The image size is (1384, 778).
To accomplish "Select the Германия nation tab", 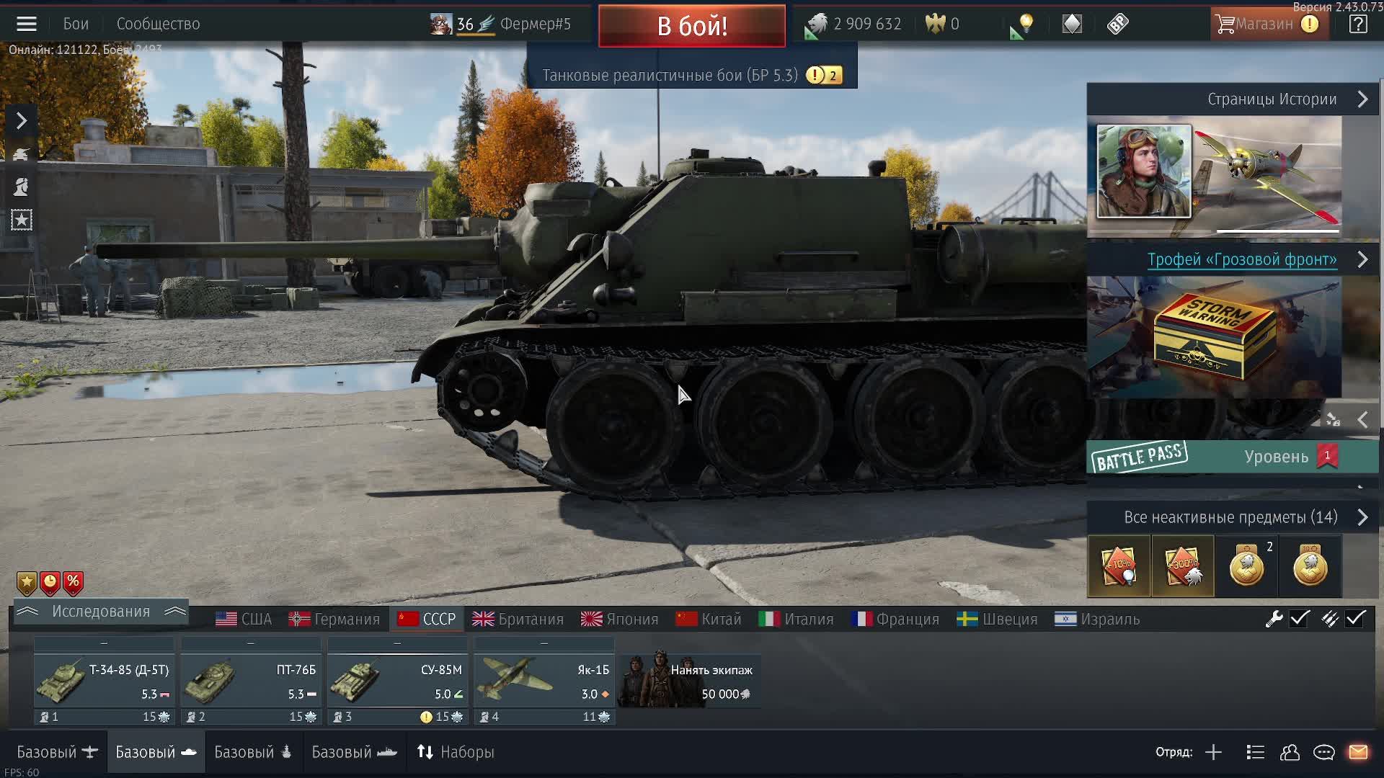I will tap(334, 620).
